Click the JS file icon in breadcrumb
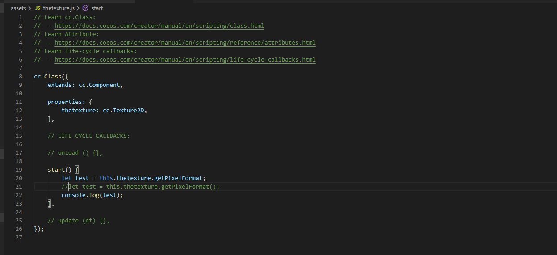557x255 pixels. 38,8
